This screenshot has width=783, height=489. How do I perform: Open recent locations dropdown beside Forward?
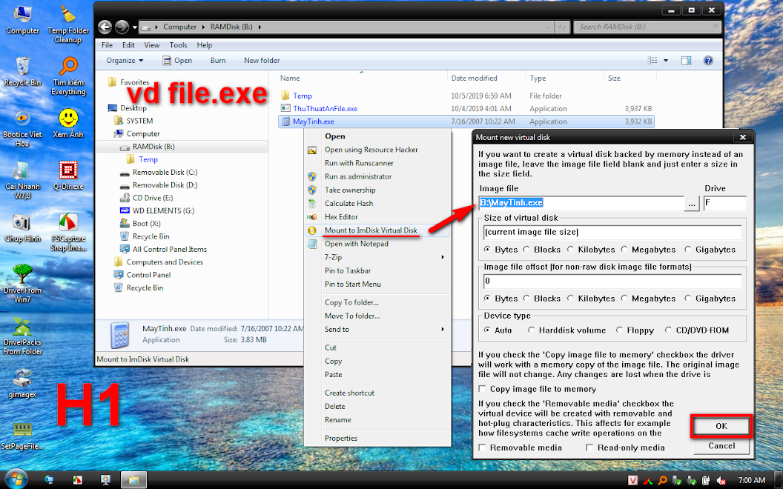[135, 27]
